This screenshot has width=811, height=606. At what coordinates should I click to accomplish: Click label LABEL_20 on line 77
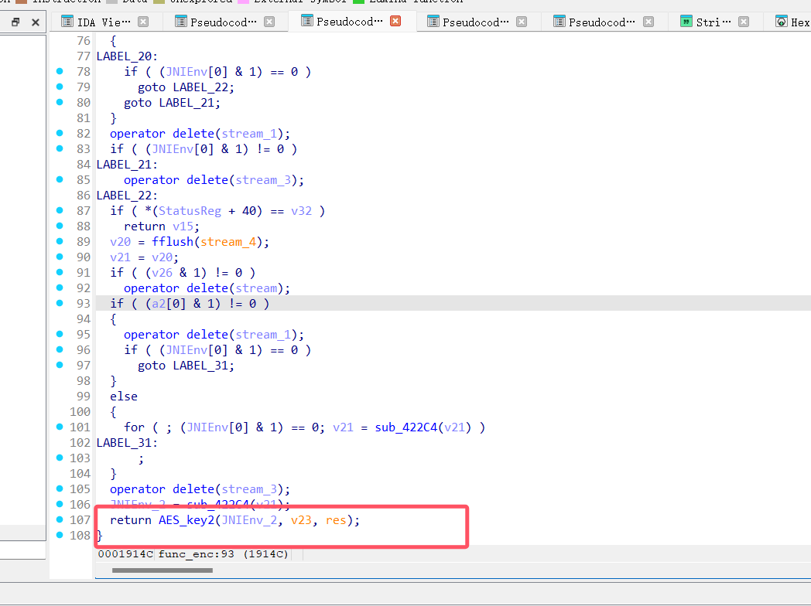click(x=127, y=56)
